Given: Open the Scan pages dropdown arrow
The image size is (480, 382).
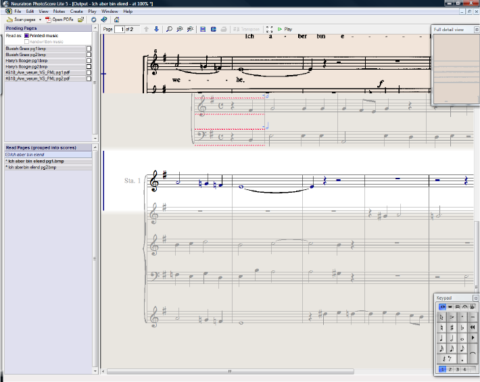Looking at the screenshot, I should (41, 20).
